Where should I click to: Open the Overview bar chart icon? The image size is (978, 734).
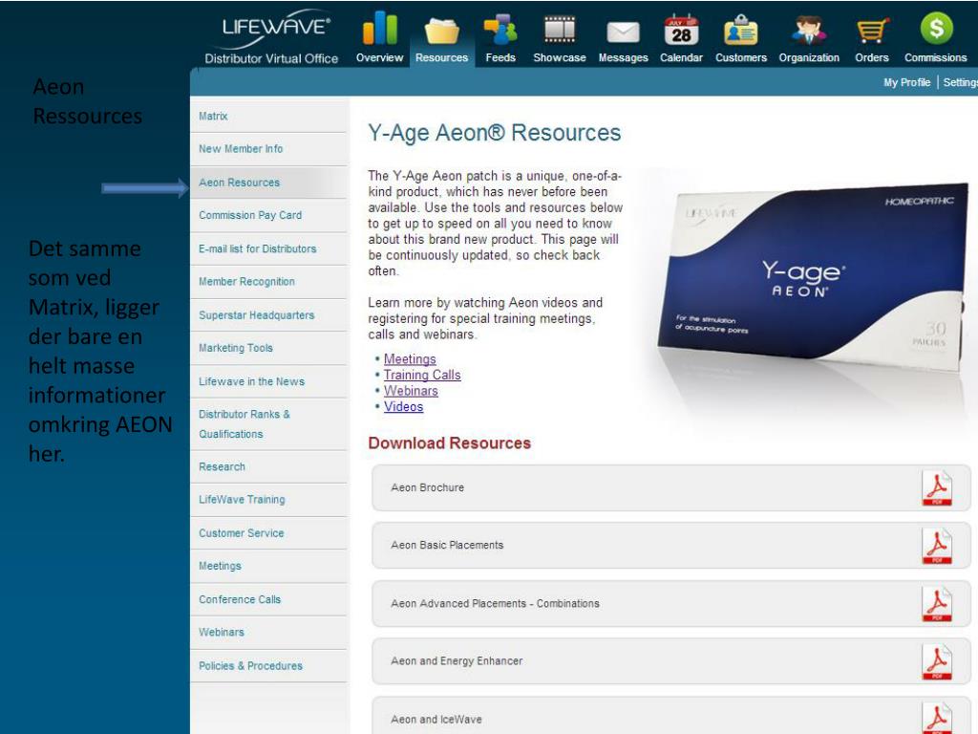tap(380, 29)
